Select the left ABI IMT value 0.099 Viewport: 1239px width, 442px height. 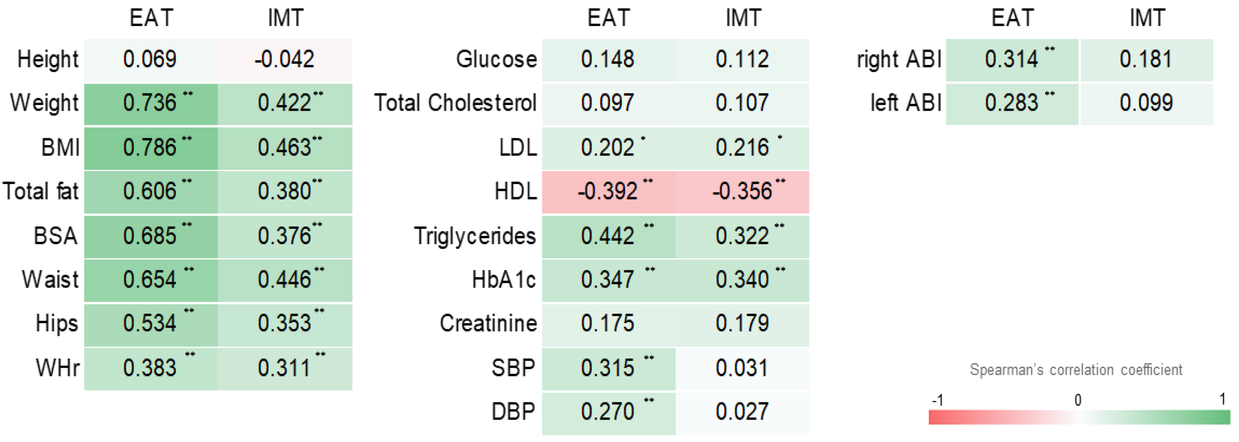1146,103
